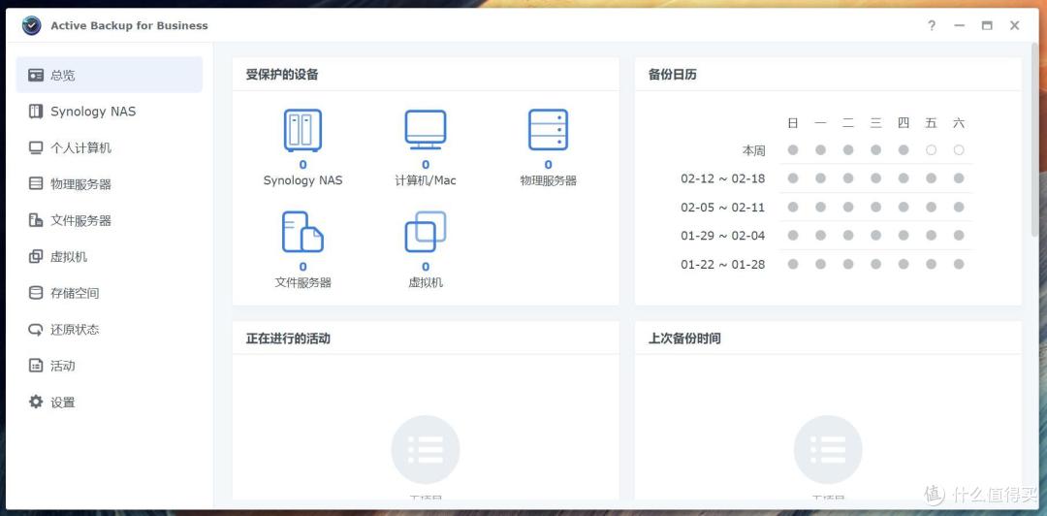Minimize the Active Backup window
The width and height of the screenshot is (1047, 516).
coord(960,25)
